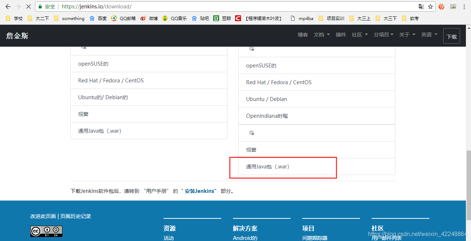Click the Creative Commons BY-SA license badge
This screenshot has width=471, height=241.
coord(46,231)
